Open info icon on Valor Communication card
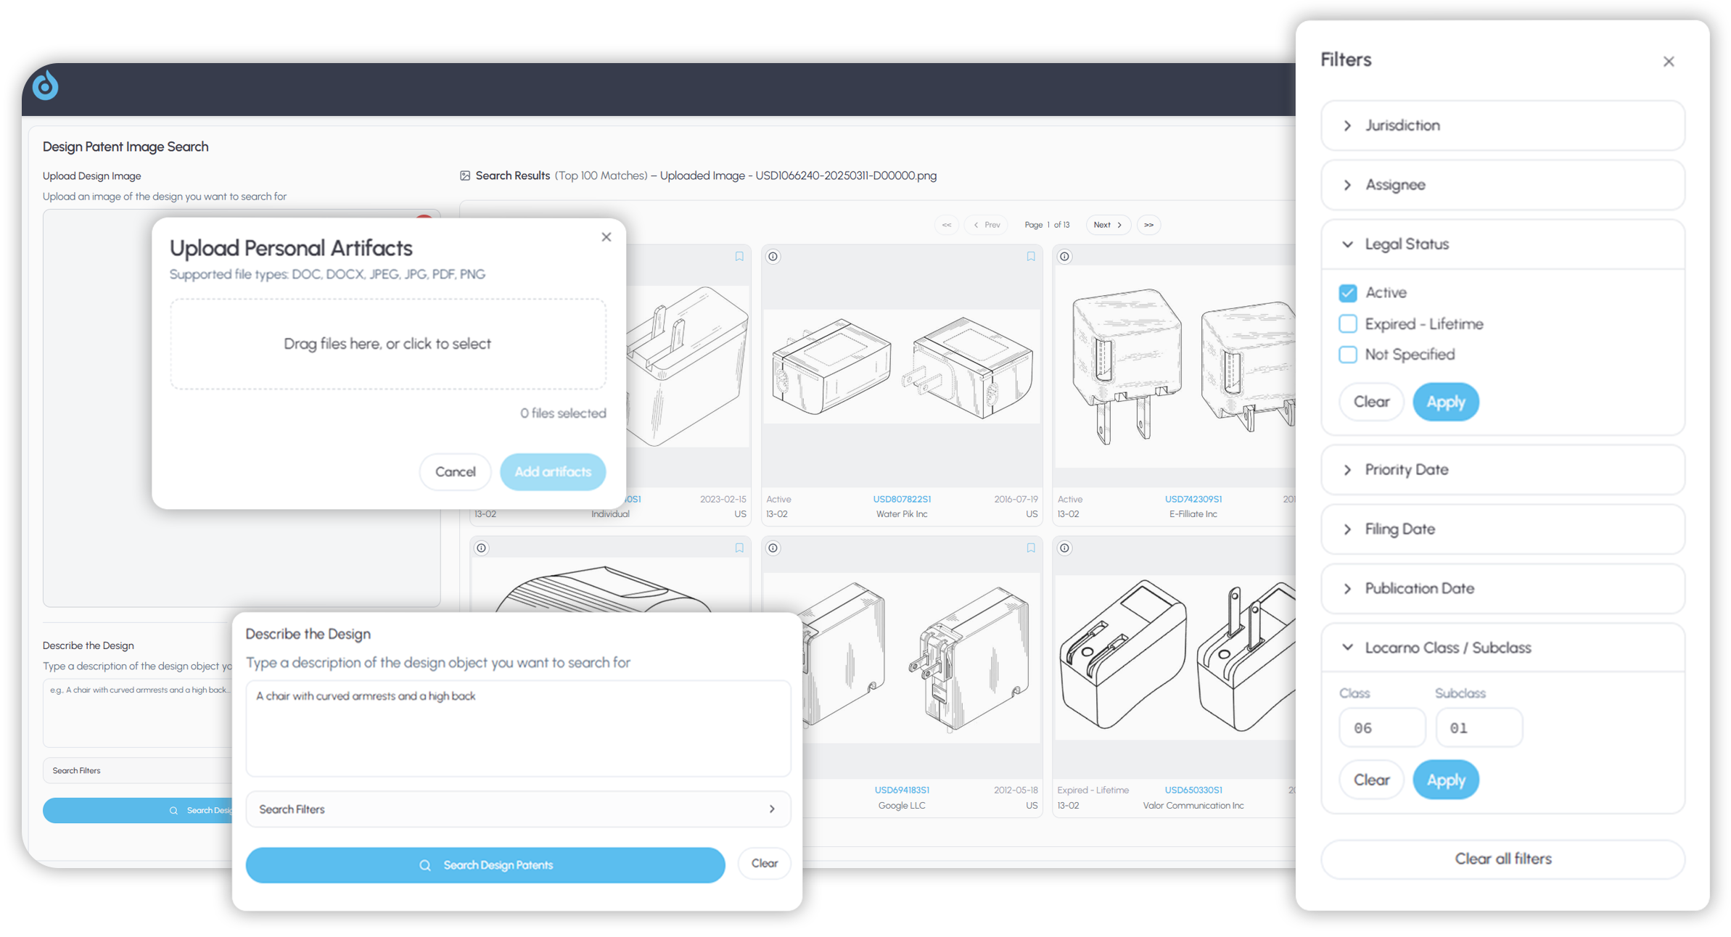 point(1064,548)
